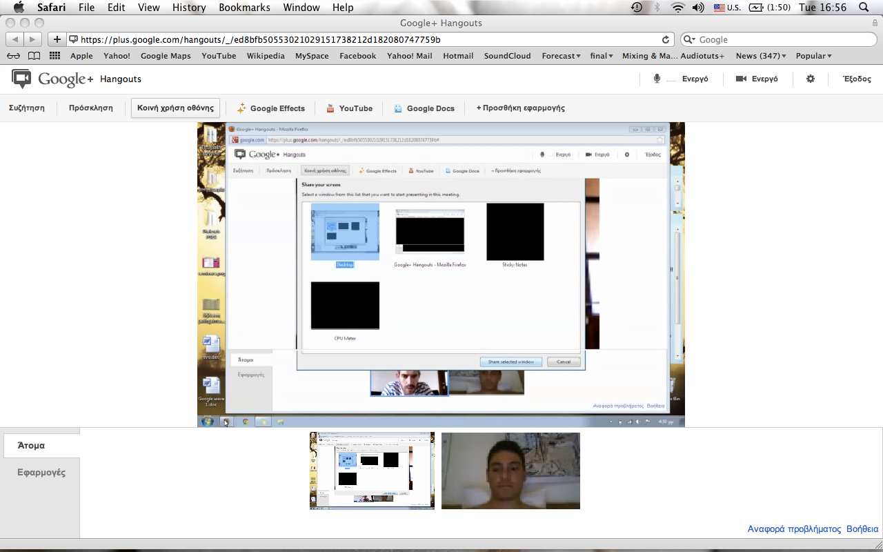Toggle Κοινή χρήση οθόνης screen sharing
Image resolution: width=883 pixels, height=552 pixels.
pos(176,108)
